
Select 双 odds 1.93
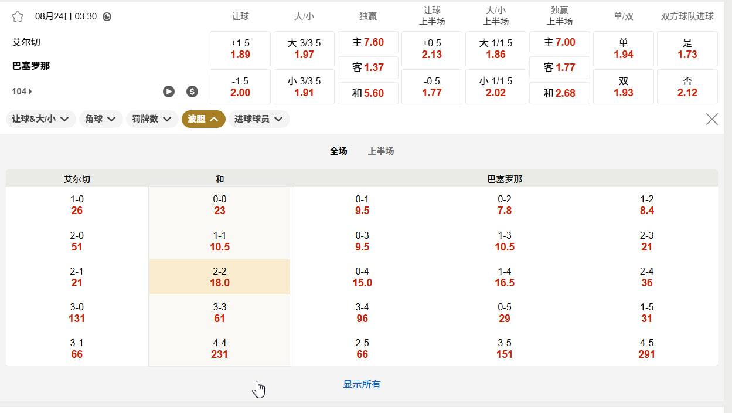(x=624, y=87)
